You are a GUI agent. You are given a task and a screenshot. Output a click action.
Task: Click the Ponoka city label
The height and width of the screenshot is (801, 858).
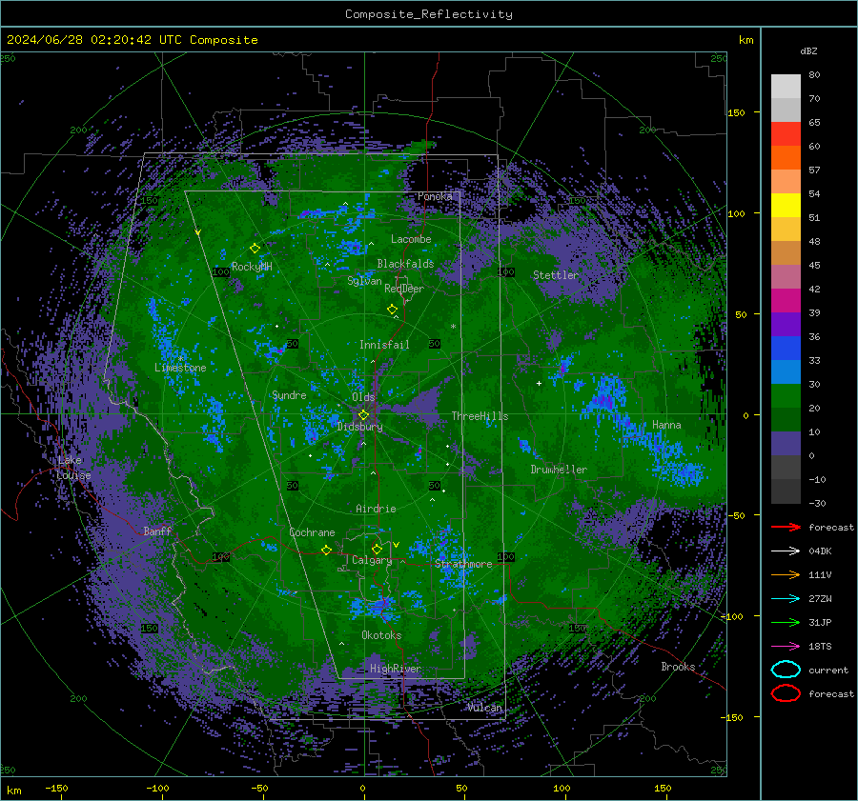click(435, 196)
